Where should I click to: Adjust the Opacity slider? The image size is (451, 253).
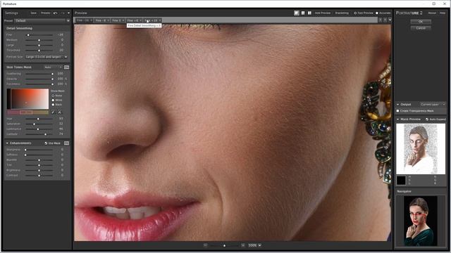pyautogui.click(x=39, y=79)
